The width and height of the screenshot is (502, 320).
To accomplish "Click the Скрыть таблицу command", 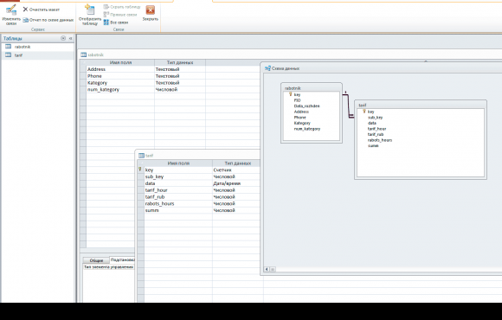I will [x=122, y=7].
